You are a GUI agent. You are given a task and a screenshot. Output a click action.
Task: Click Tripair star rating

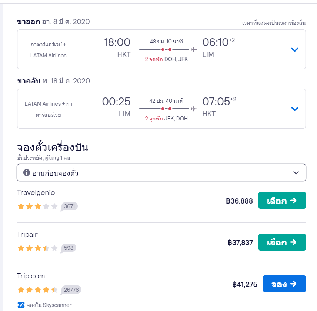pos(38,248)
